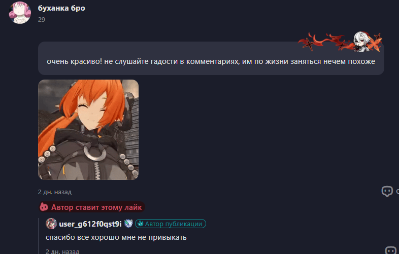Open the orange-haired character image attachment

pyautogui.click(x=88, y=130)
